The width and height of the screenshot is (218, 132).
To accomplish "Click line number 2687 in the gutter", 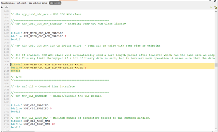I will coord(6,65).
